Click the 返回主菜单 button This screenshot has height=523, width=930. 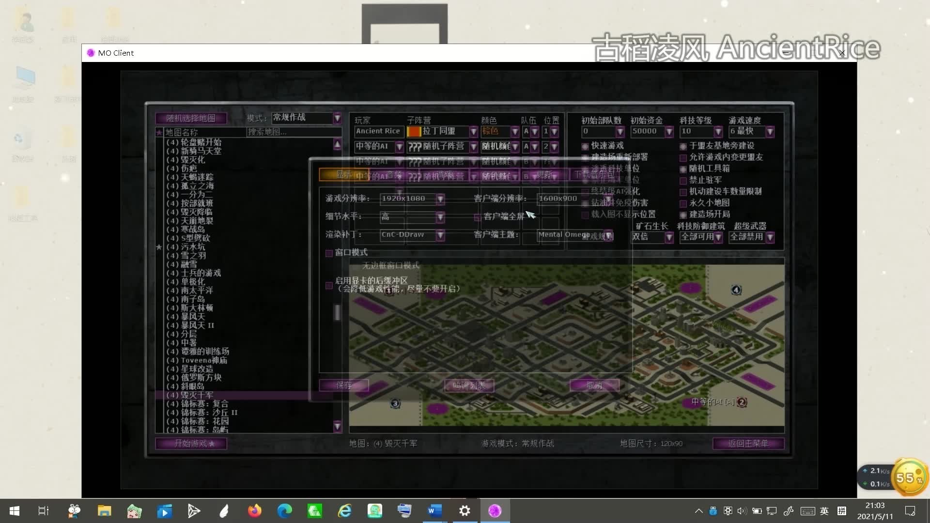748,444
